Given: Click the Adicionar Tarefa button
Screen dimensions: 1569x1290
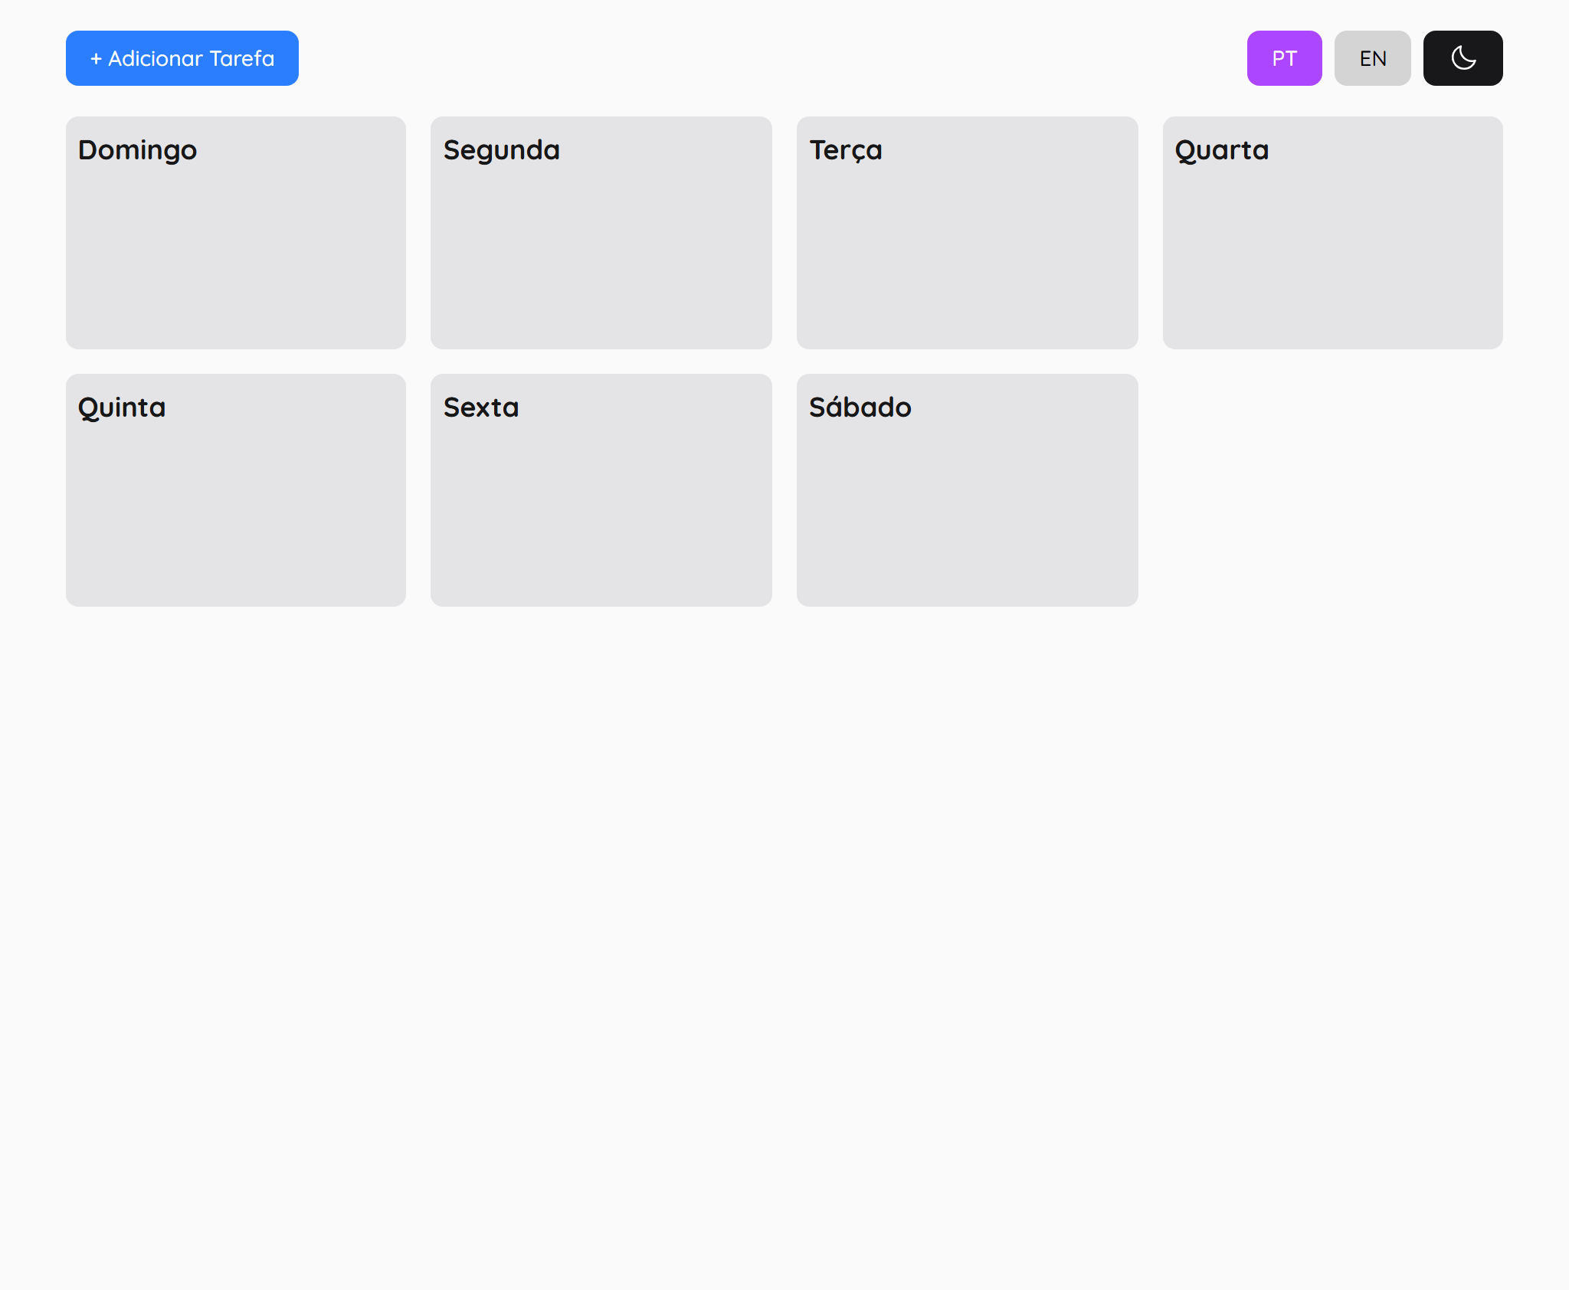Looking at the screenshot, I should click(x=182, y=58).
